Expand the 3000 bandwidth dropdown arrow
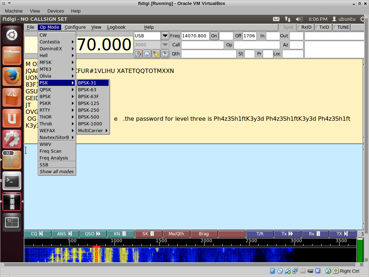The width and height of the screenshot is (369, 277). click(x=165, y=45)
